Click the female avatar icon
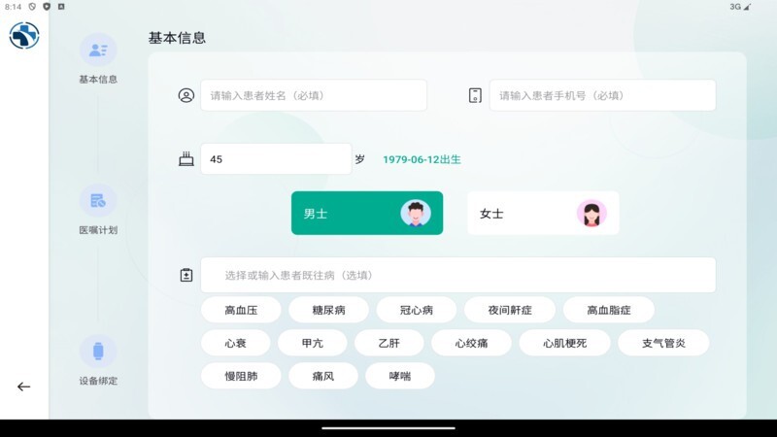 (x=591, y=214)
